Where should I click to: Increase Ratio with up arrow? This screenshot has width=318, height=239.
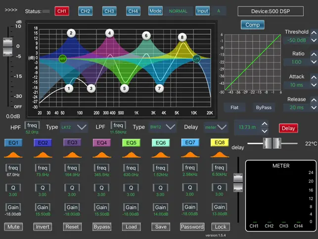click(314, 55)
